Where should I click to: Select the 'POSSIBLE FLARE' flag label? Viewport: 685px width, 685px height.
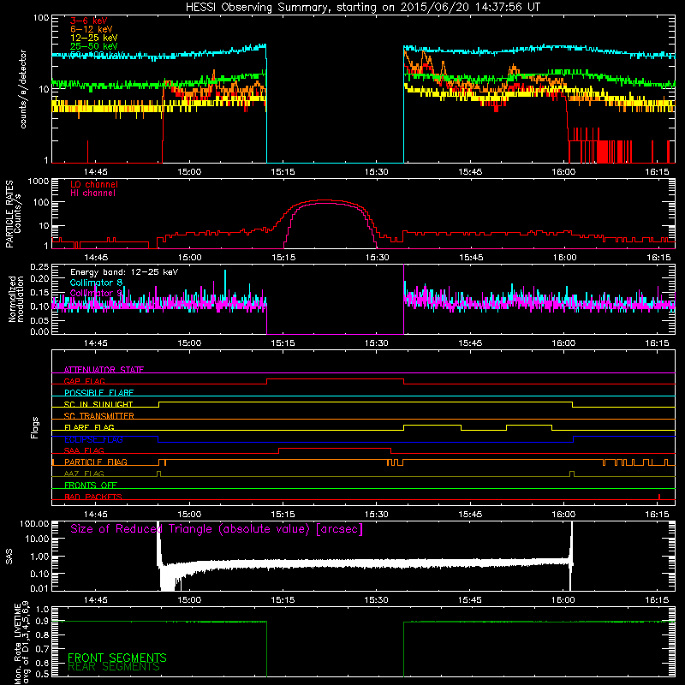98,393
